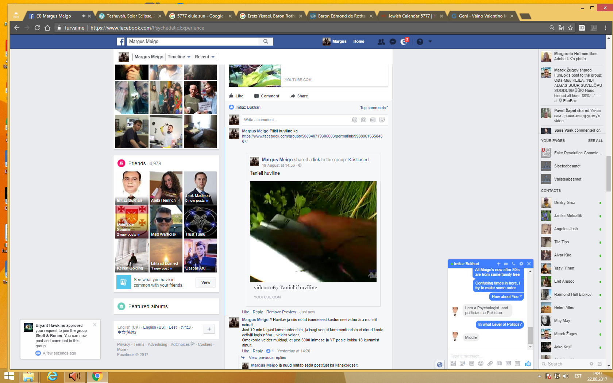Toggle Like on the YouTube post
Screen dimensions: 613x383
236,96
